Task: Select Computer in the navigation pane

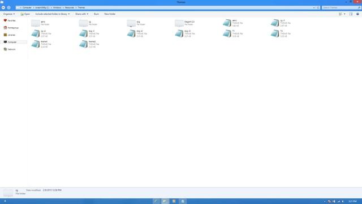Action: point(10,42)
